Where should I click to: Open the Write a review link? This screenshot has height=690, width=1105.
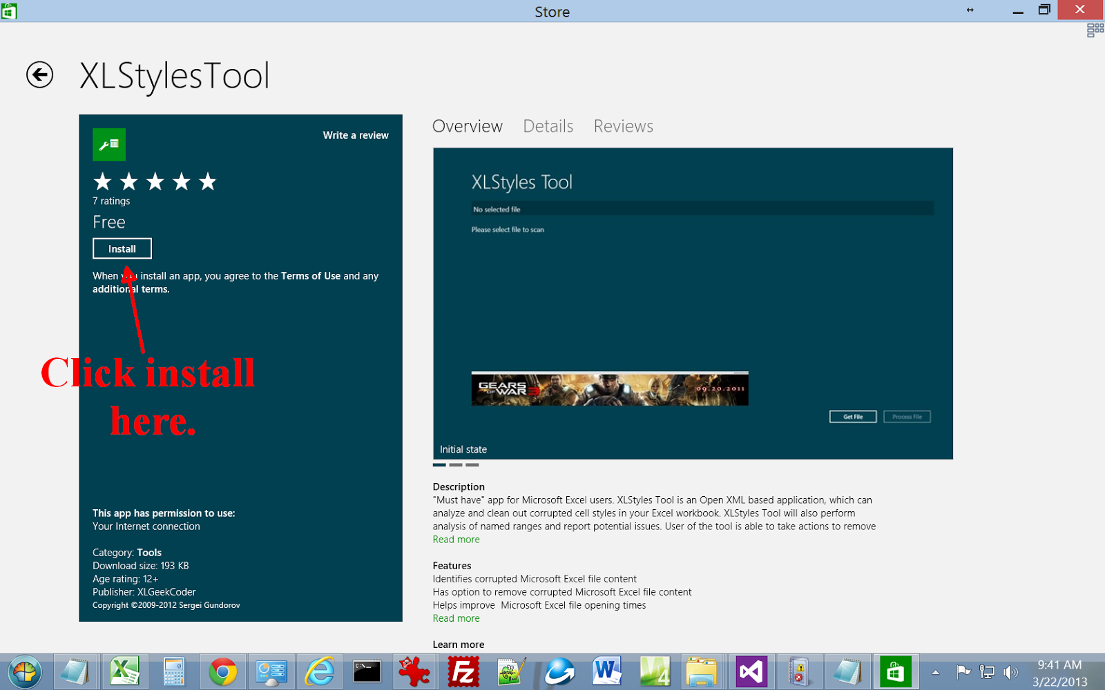356,135
